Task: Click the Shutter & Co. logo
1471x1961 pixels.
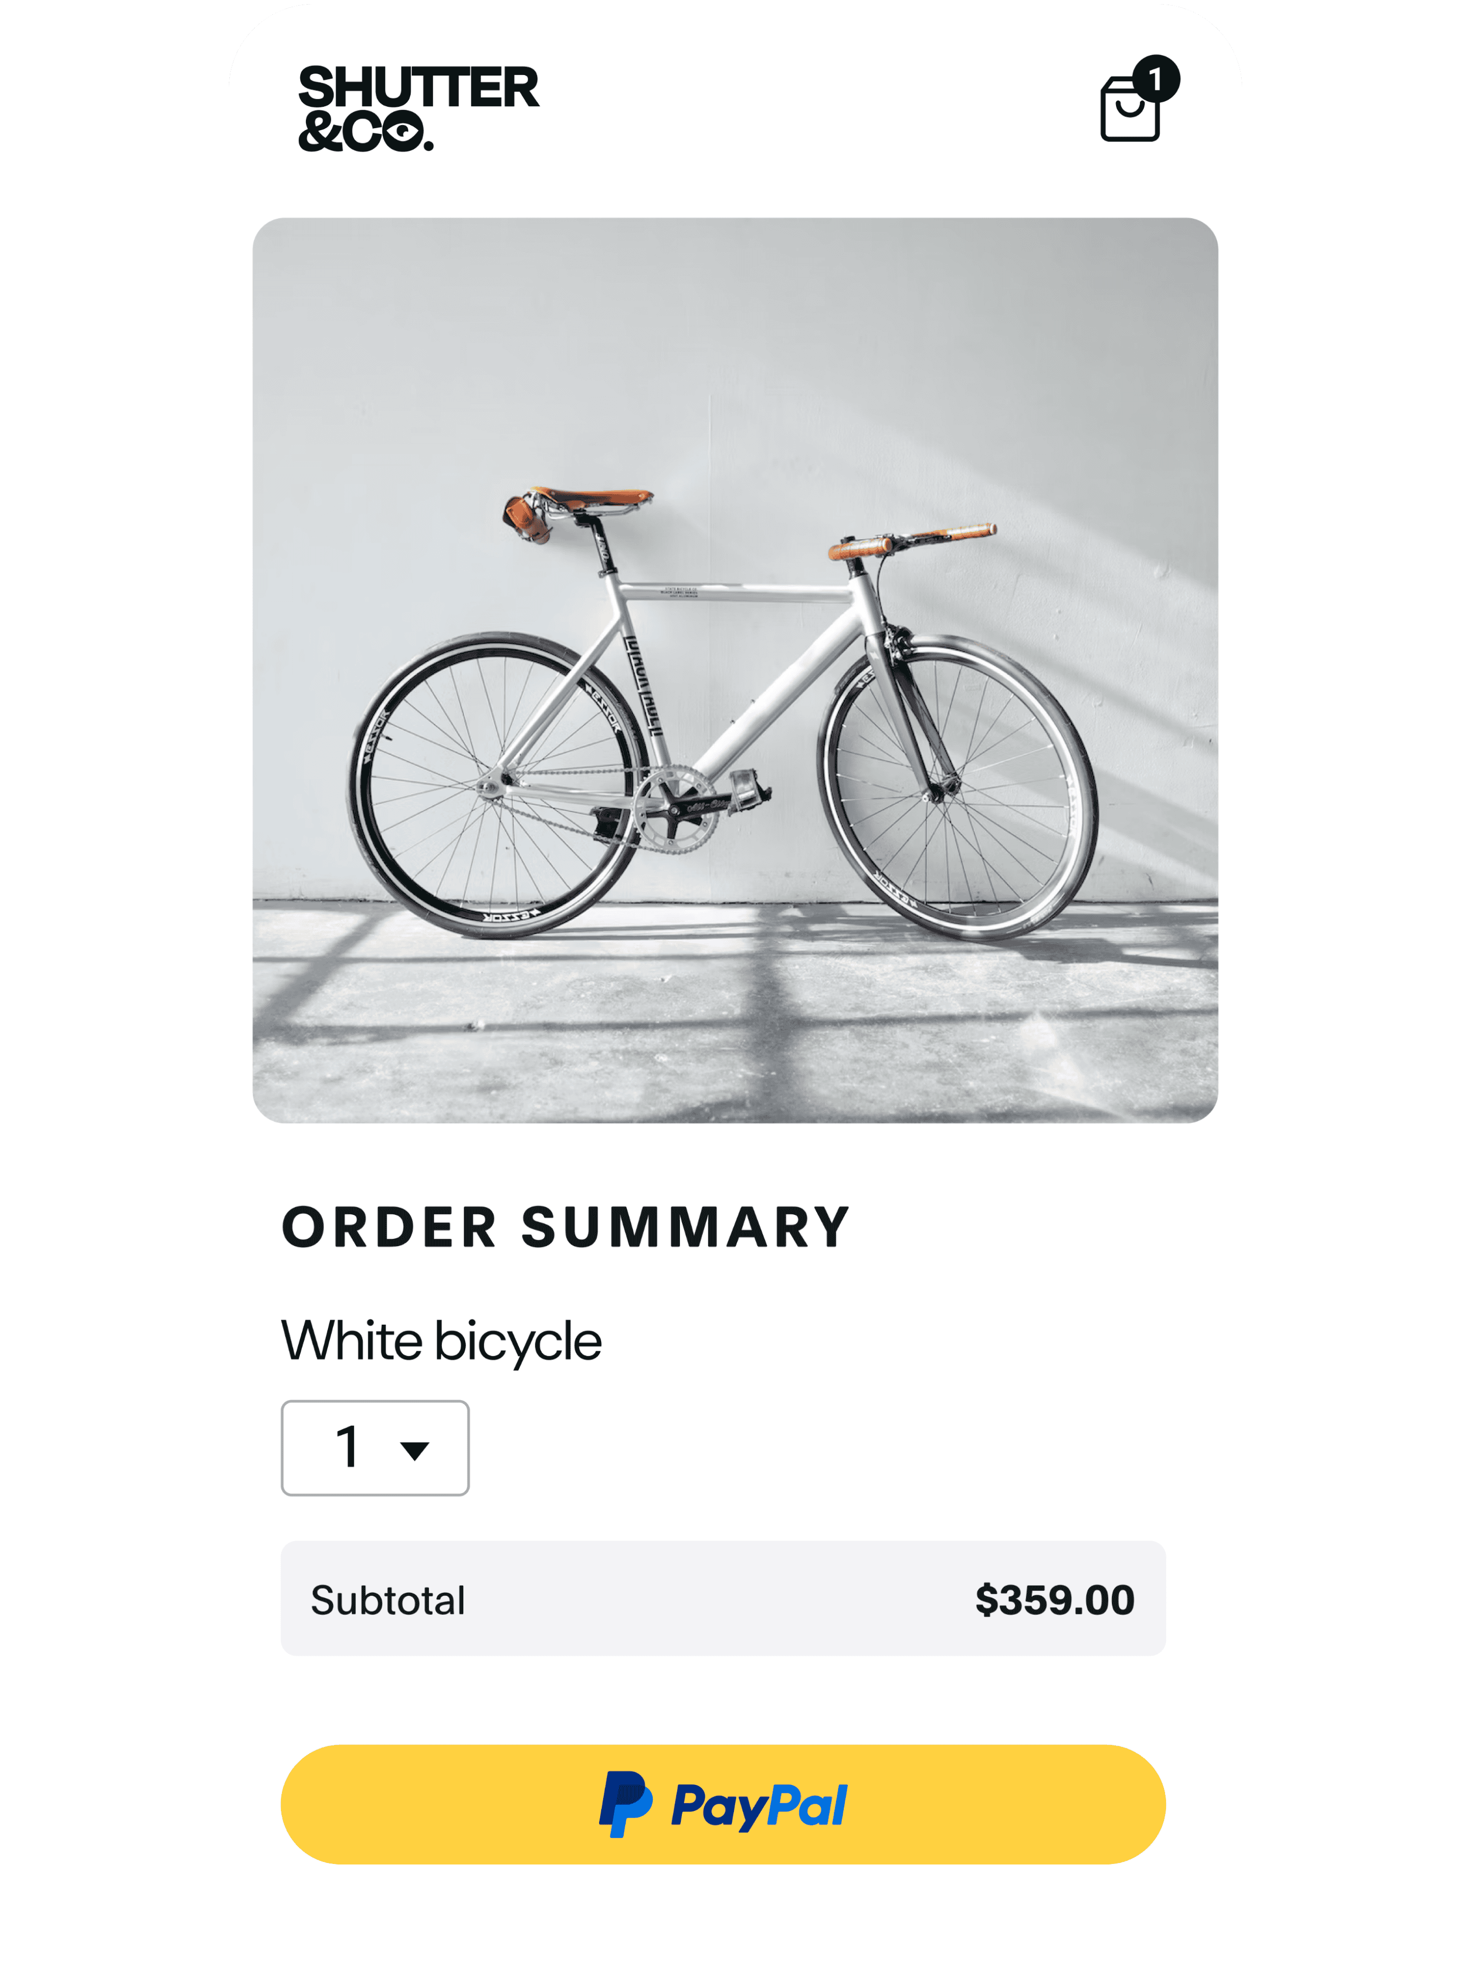Action: coord(418,108)
